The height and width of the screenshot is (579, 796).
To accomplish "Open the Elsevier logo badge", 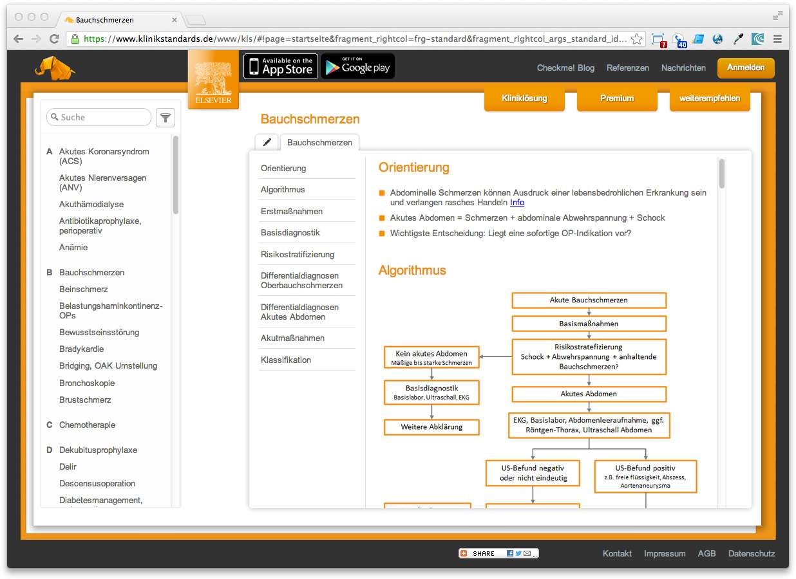I will click(213, 80).
